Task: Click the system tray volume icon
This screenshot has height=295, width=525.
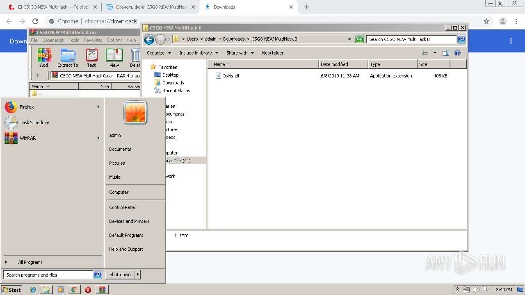Action: 476,290
